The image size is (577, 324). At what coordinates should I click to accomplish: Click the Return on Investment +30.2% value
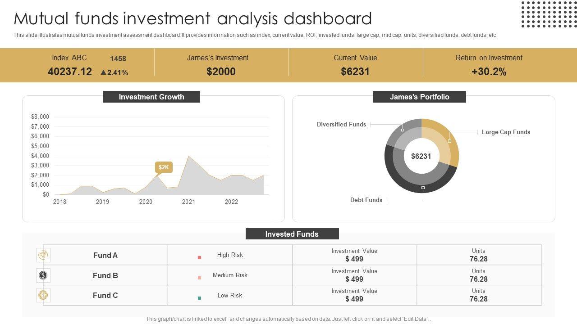[x=489, y=72]
